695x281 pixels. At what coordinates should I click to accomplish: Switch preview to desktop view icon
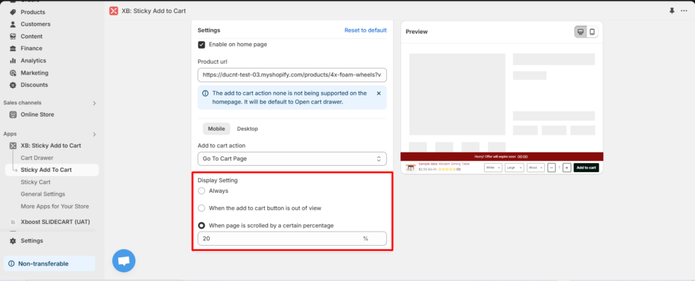click(581, 32)
